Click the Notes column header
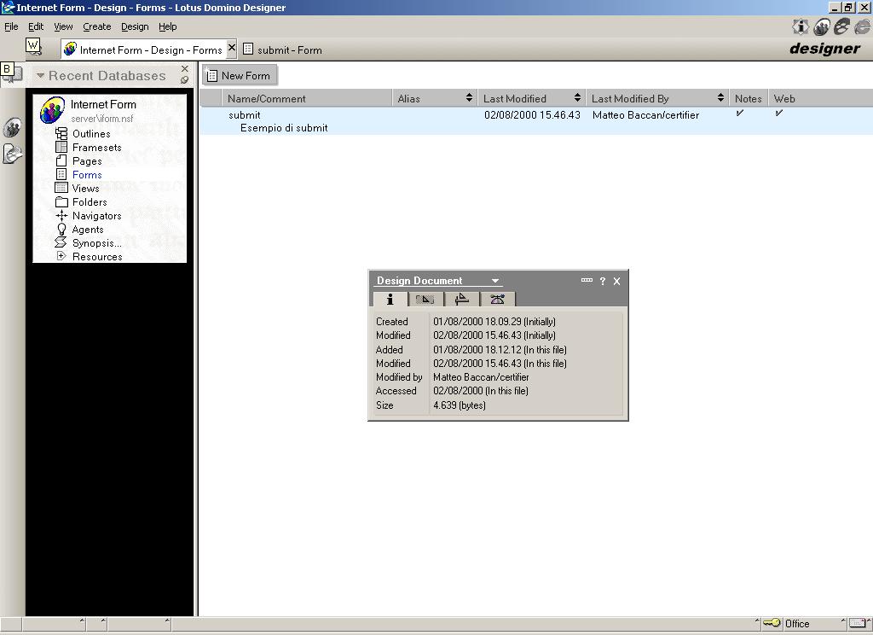The image size is (873, 635). [748, 98]
